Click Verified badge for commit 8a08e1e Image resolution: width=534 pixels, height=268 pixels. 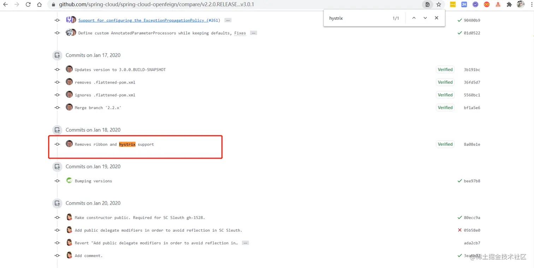[445, 144]
